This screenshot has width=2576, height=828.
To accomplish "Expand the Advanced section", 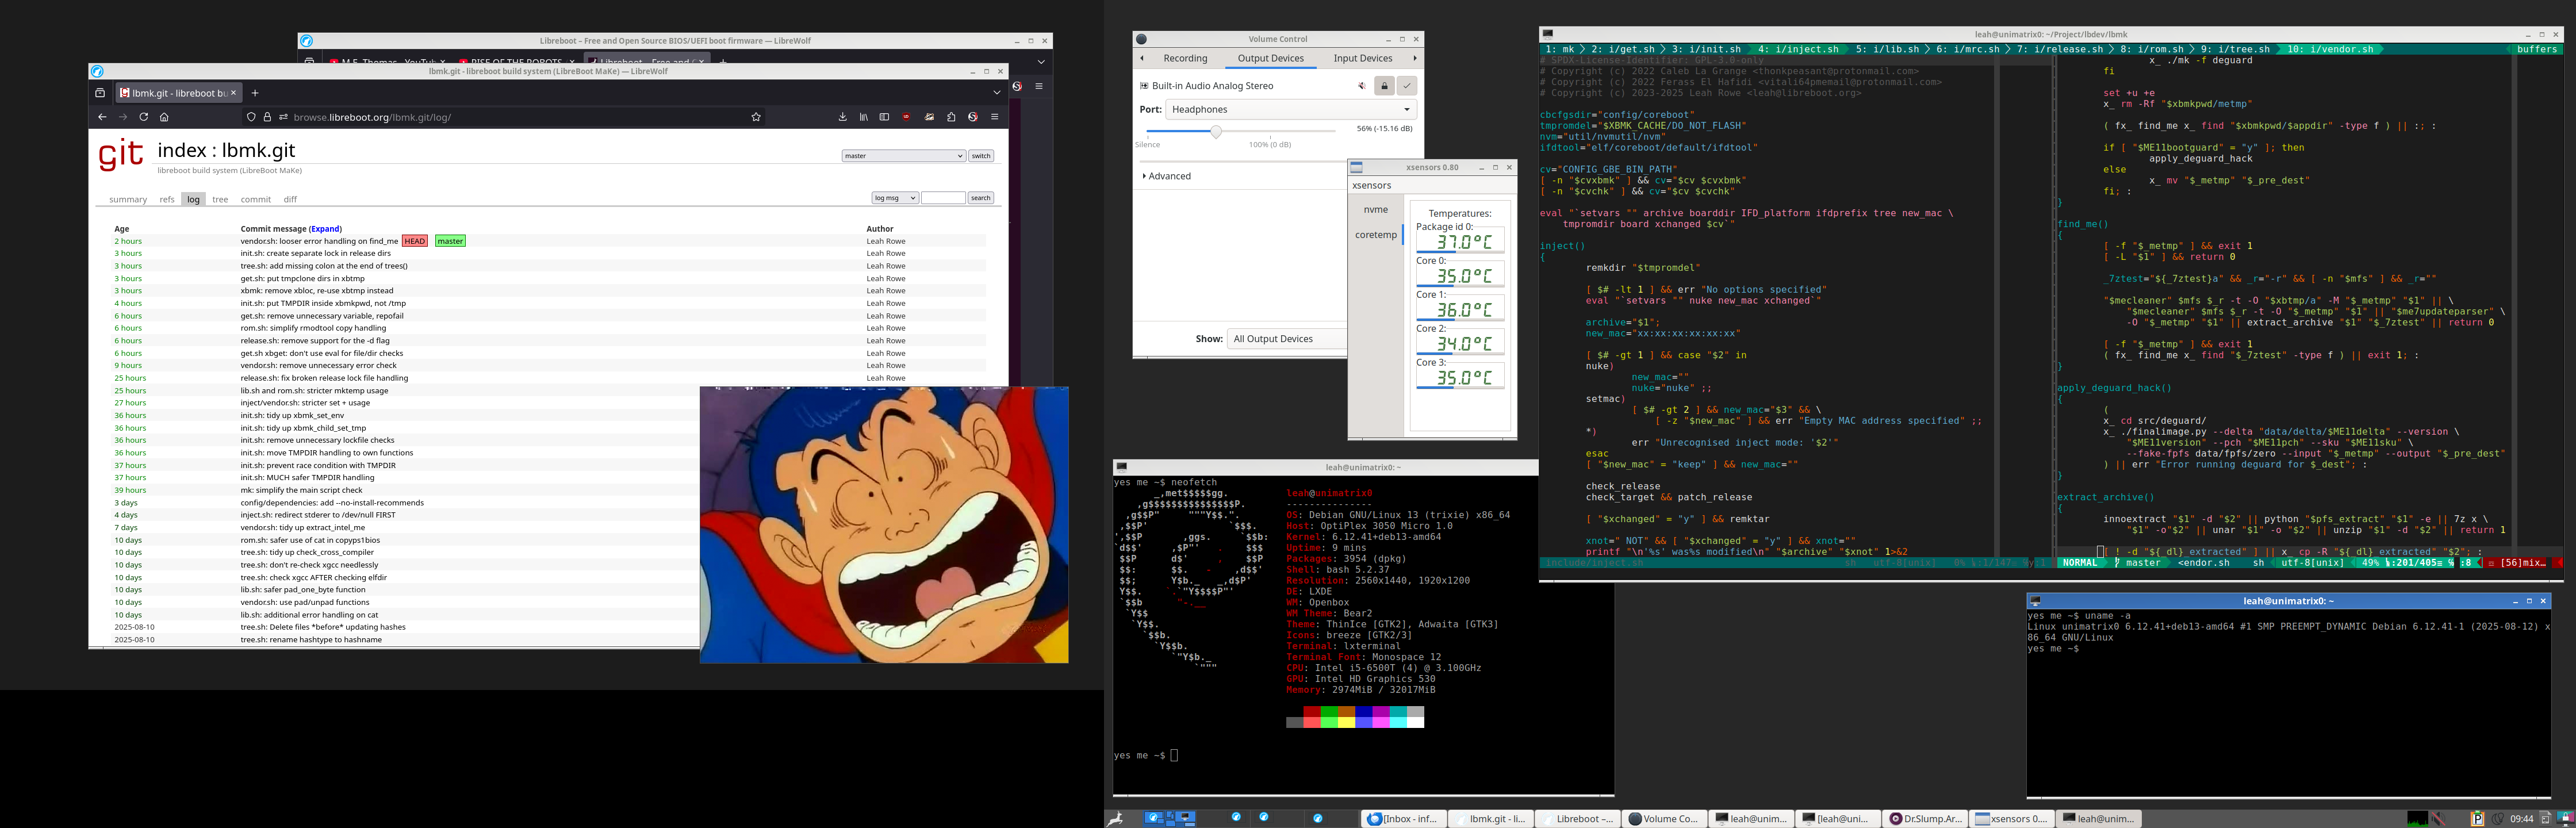I will [1167, 176].
